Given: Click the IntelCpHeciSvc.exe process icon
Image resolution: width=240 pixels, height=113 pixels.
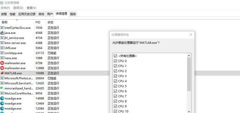Looking at the screenshot, I should 2,28.
